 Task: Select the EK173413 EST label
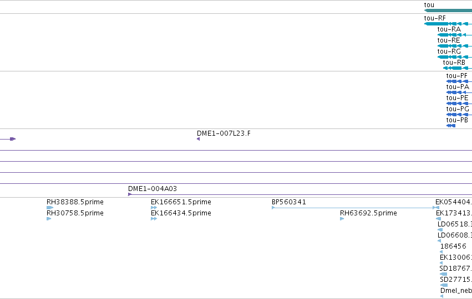click(454, 213)
